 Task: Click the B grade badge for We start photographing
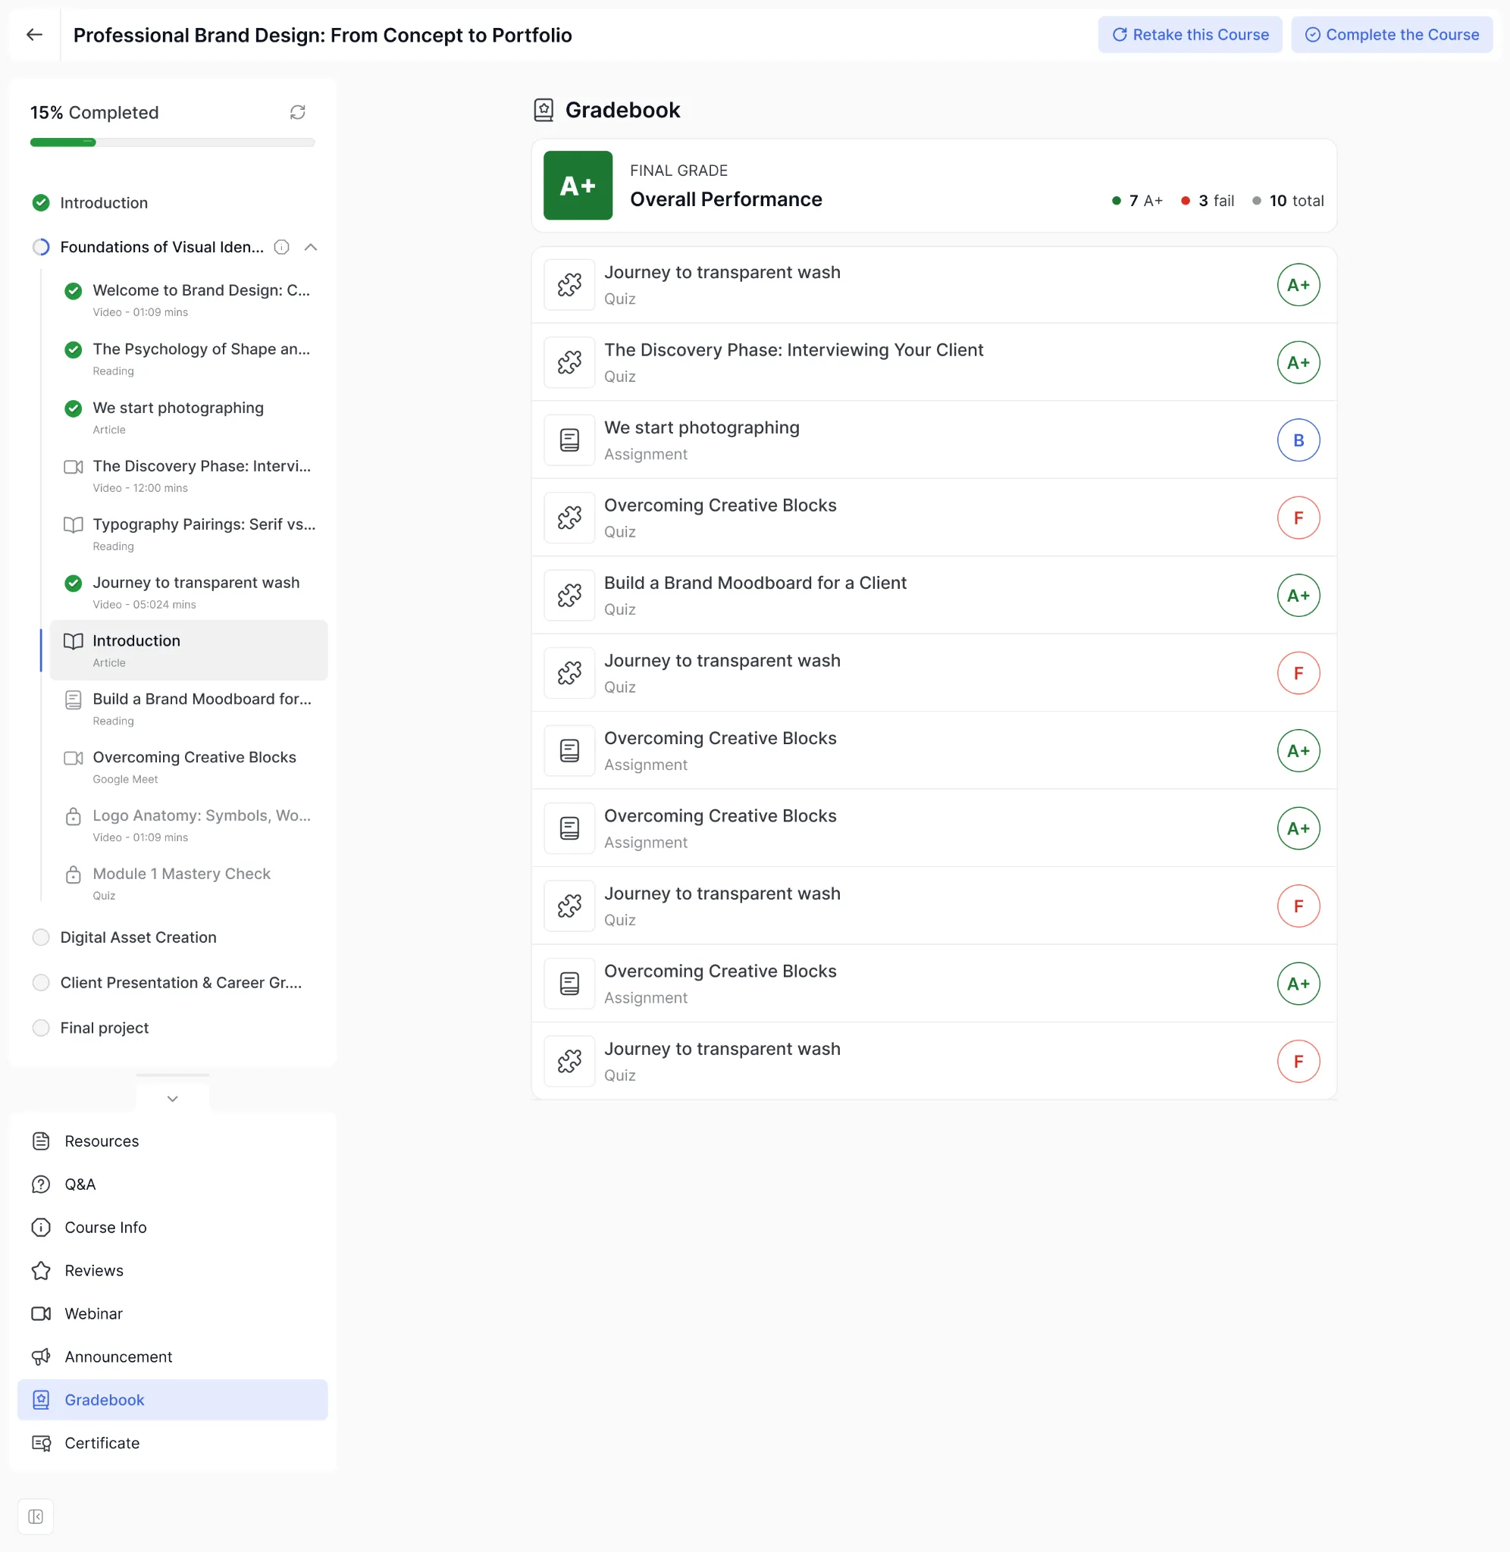click(x=1299, y=441)
